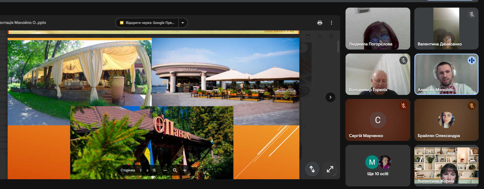Zoom out using the minus icon
The height and width of the screenshot is (189, 484).
click(x=165, y=170)
